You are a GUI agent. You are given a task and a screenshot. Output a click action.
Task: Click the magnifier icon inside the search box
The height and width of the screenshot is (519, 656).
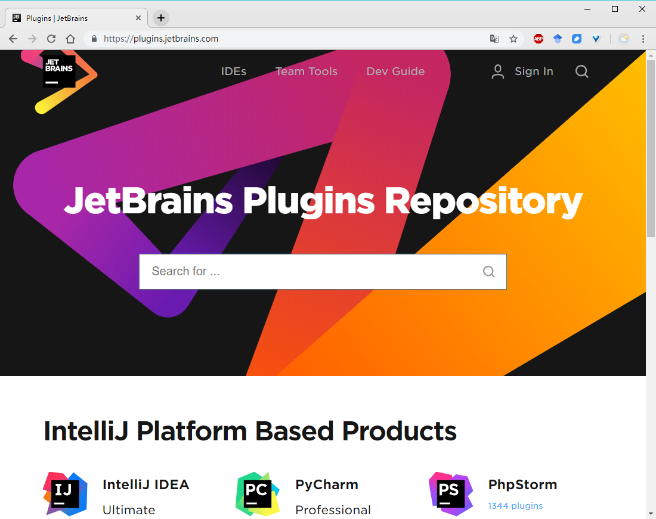click(x=488, y=272)
